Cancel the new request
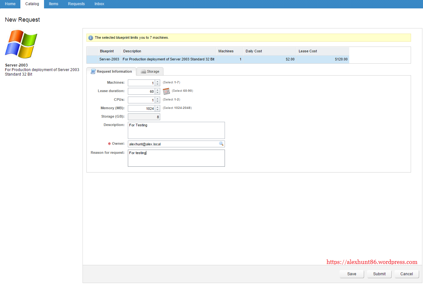This screenshot has height=284, width=423. pos(406,274)
